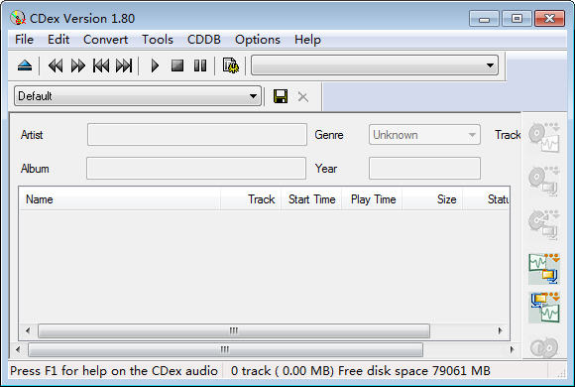Click into the Album text field

(x=196, y=168)
